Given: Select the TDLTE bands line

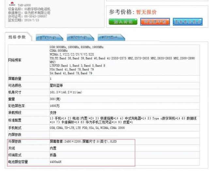Looking at the screenshot, I should click(122, 60).
